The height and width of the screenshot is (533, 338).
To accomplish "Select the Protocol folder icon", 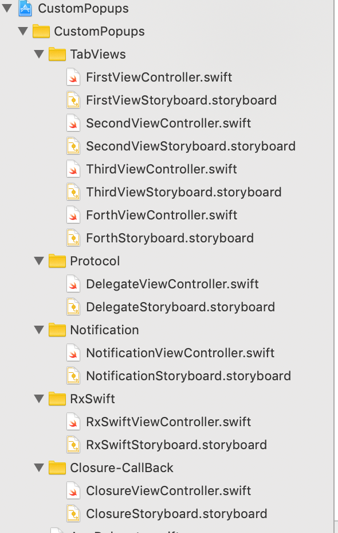I will coord(57,260).
